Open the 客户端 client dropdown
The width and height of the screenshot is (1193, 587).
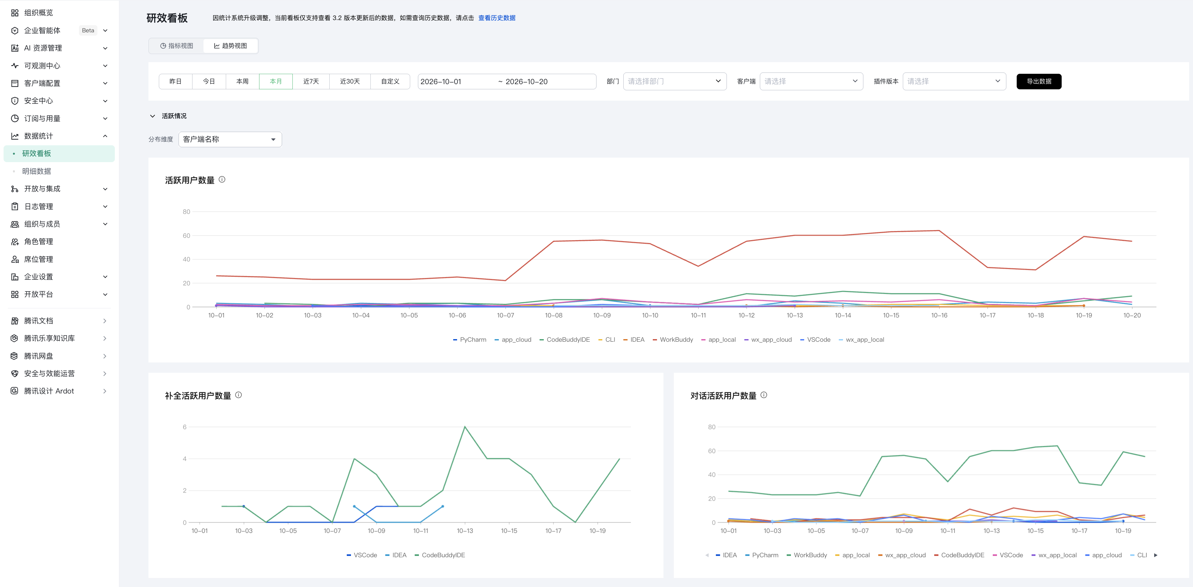pyautogui.click(x=811, y=82)
